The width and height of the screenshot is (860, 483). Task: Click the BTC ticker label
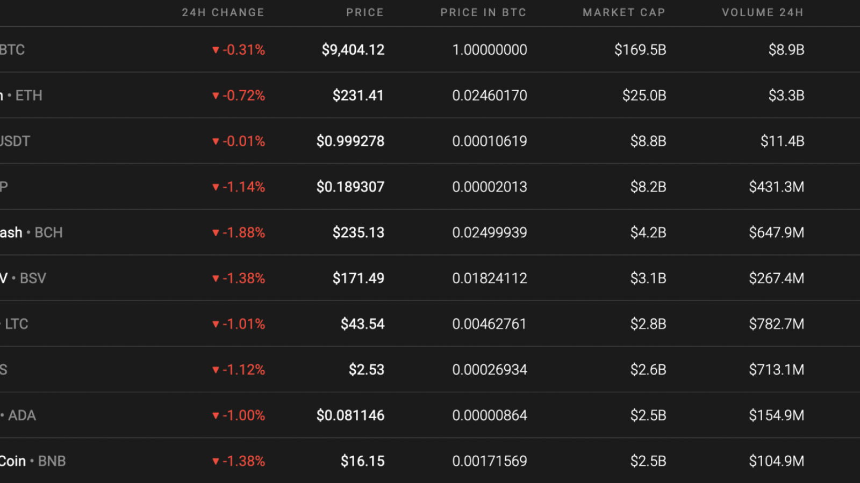12,50
